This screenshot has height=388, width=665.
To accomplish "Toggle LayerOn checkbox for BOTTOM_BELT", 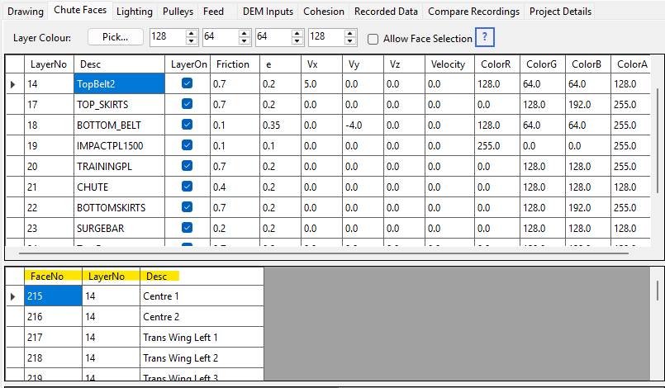I will pos(187,125).
